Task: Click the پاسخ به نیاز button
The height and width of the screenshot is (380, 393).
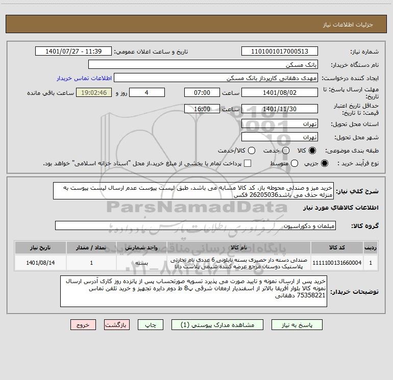Action: coord(297,325)
